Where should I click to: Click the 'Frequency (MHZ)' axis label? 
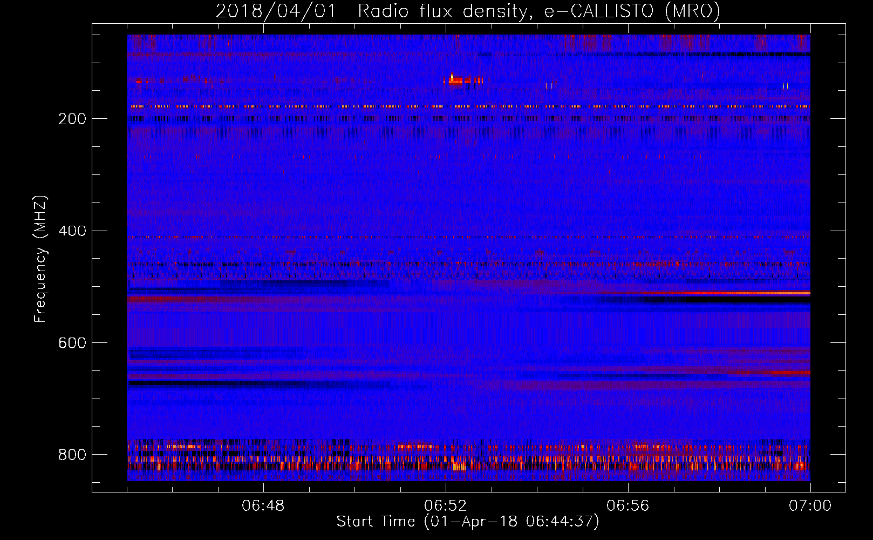coord(40,259)
